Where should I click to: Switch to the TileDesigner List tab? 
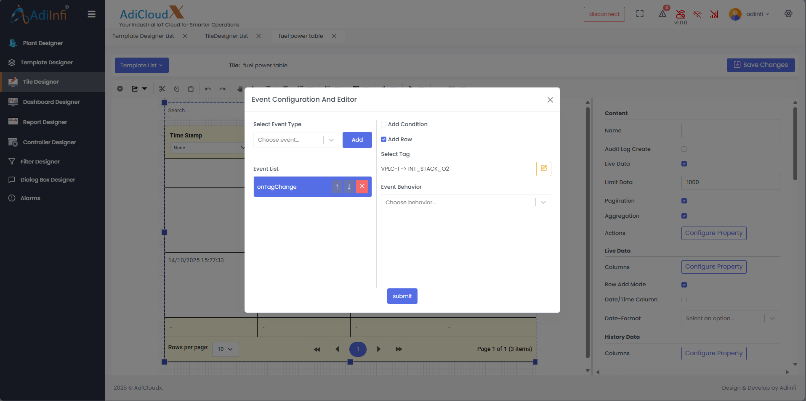(x=226, y=36)
